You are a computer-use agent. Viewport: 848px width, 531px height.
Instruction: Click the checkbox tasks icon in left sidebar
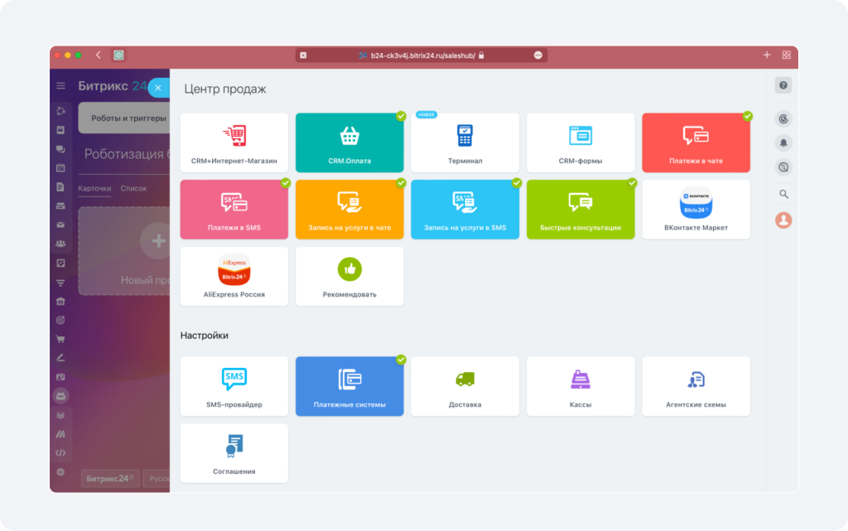tap(60, 263)
